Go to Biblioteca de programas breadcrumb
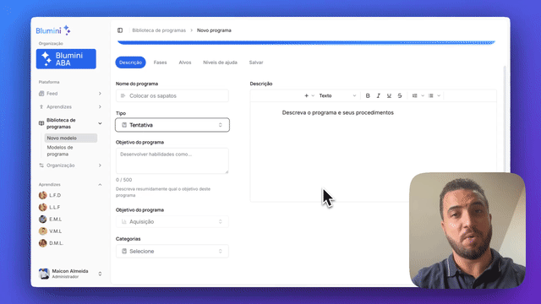 [x=159, y=30]
